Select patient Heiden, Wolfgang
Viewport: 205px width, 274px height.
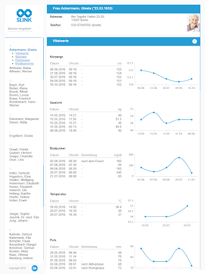coord(21,180)
